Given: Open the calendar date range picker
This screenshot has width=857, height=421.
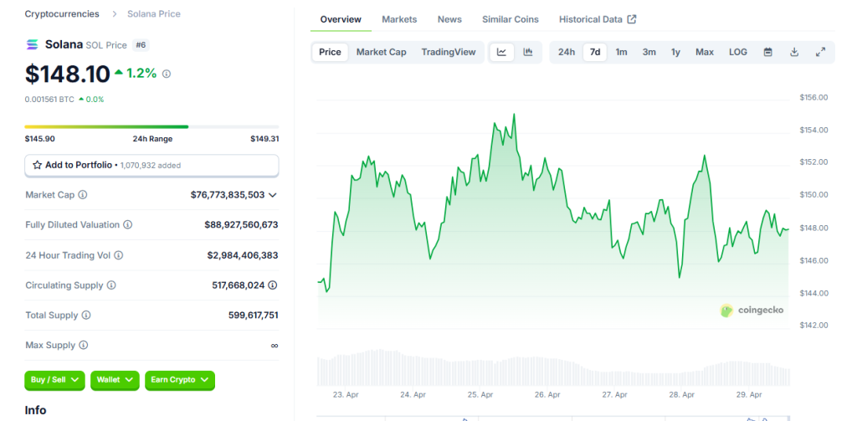Looking at the screenshot, I should (x=768, y=52).
